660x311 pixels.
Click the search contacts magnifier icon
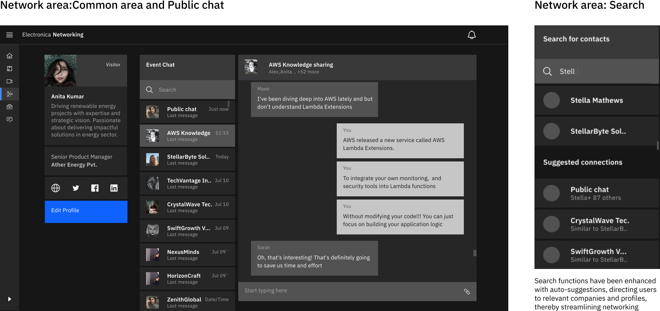coord(547,71)
